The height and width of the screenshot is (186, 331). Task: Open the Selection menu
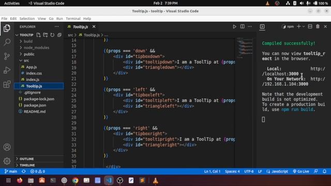(27, 19)
